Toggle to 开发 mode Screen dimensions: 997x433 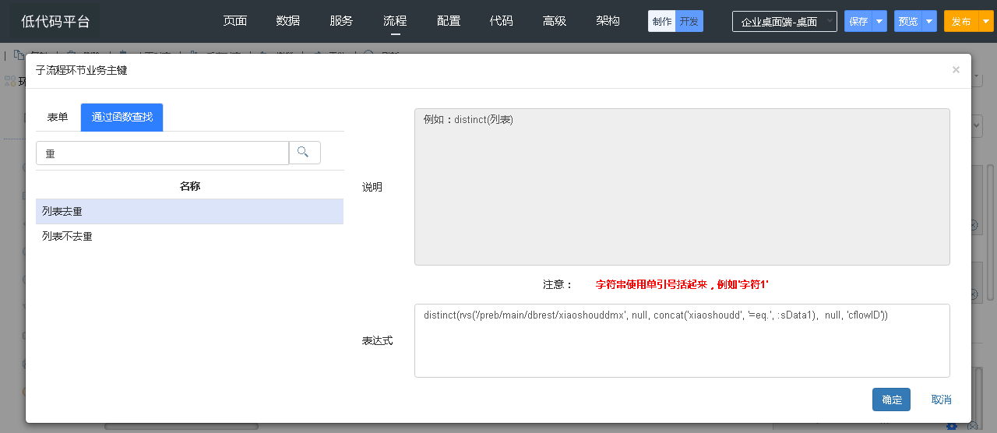pyautogui.click(x=689, y=22)
